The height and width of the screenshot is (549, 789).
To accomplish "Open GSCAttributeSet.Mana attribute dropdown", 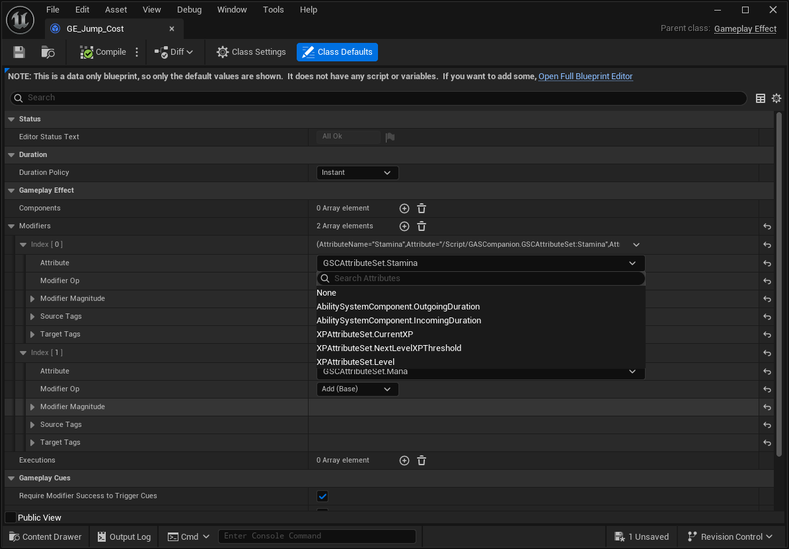I will point(480,373).
